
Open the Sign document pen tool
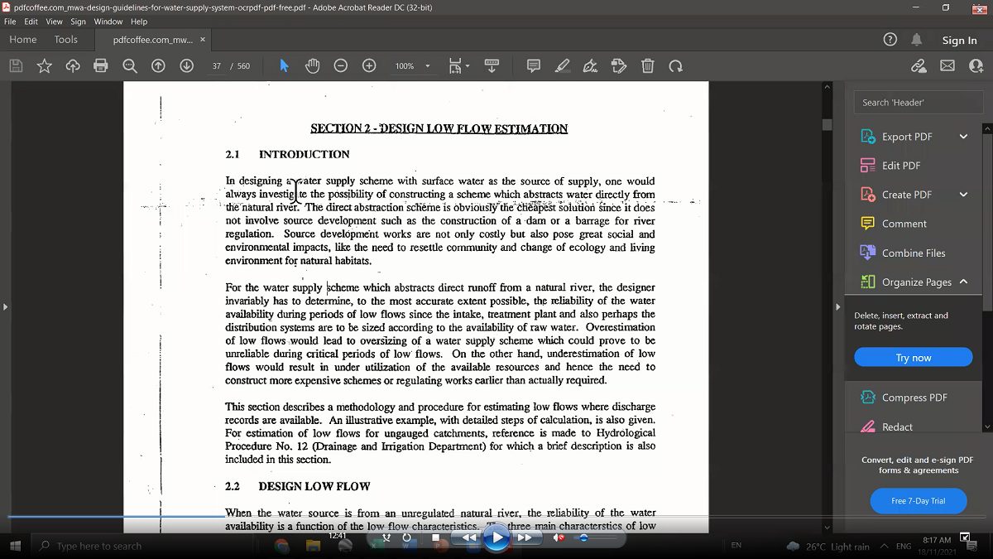pos(590,66)
